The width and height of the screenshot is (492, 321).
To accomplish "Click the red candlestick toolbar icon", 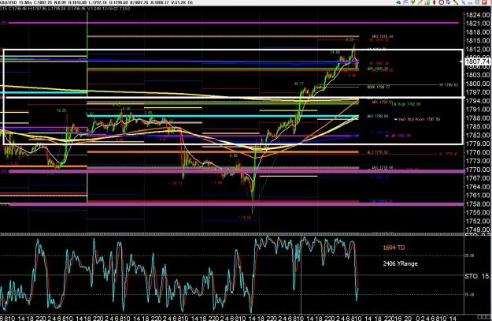I will tap(435, 2).
